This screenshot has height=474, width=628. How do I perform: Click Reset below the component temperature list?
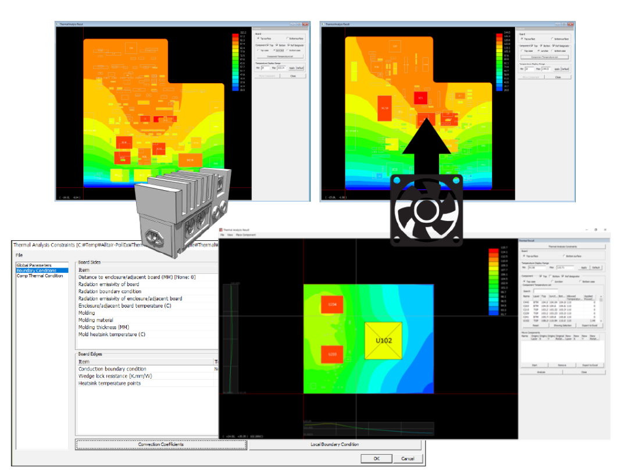[536, 325]
